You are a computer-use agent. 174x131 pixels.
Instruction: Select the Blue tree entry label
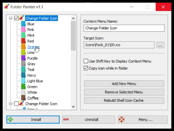(31, 24)
